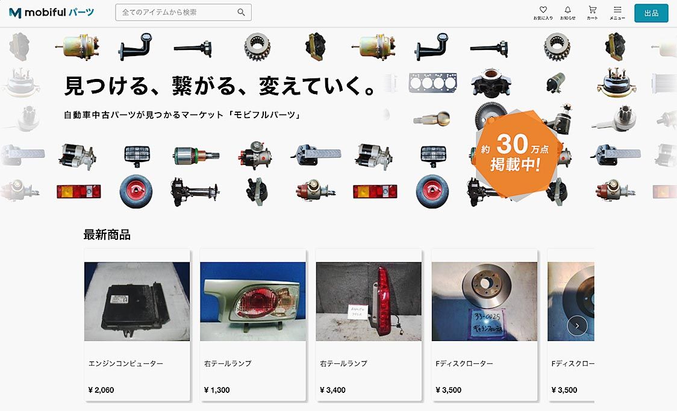Click the ¥2,060 price label
Image resolution: width=677 pixels, height=411 pixels.
click(101, 390)
